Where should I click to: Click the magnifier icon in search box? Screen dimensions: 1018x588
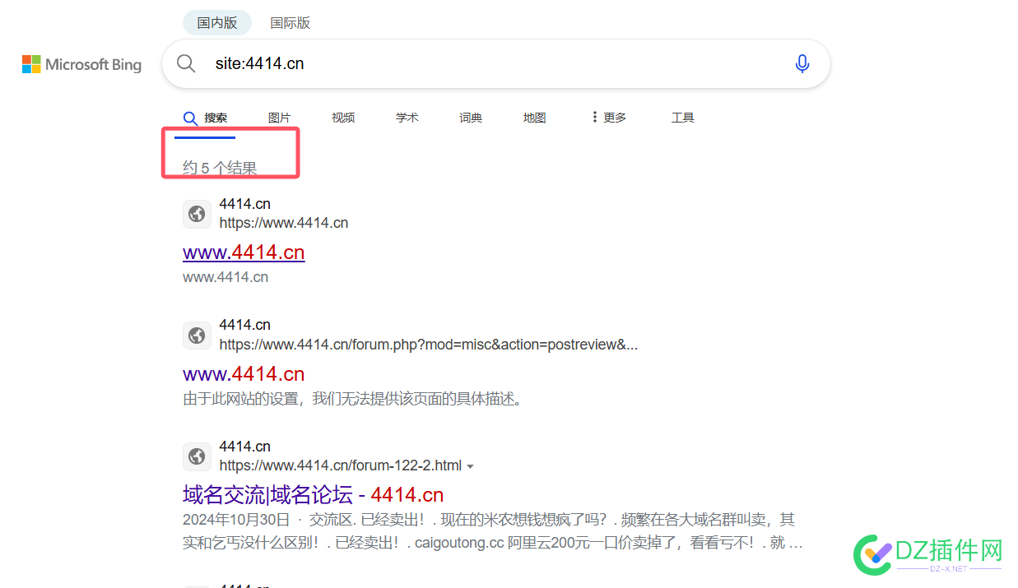click(x=187, y=63)
